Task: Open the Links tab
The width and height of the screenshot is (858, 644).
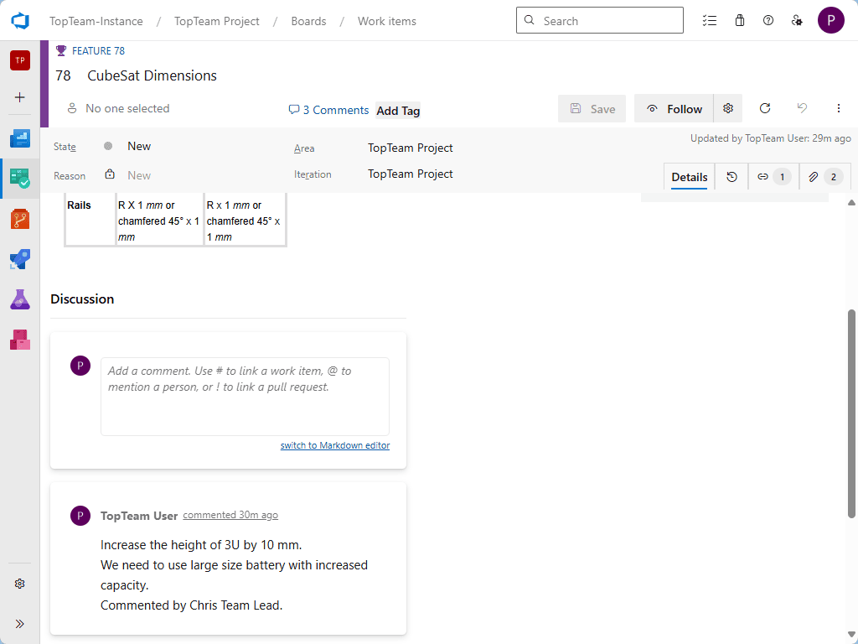Action: click(x=771, y=177)
